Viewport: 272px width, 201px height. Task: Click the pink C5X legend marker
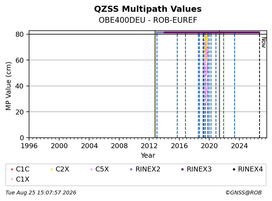click(x=91, y=169)
